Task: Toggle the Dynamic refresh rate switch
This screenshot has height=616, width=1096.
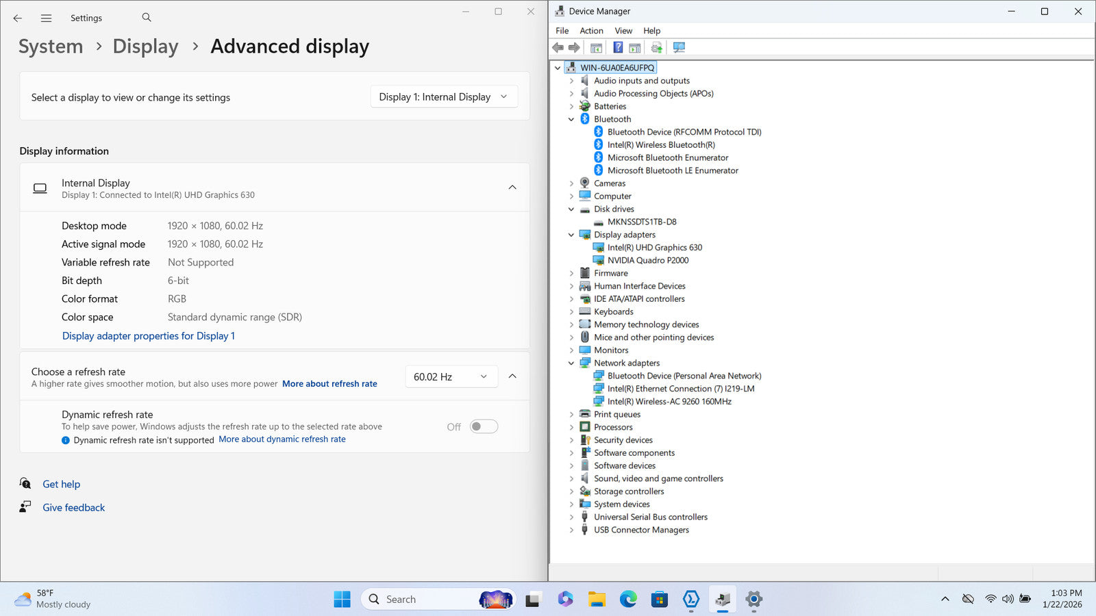Action: point(484,426)
